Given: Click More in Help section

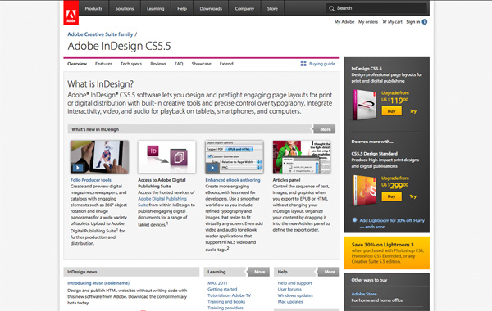Looking at the screenshot, I should click(x=329, y=272).
